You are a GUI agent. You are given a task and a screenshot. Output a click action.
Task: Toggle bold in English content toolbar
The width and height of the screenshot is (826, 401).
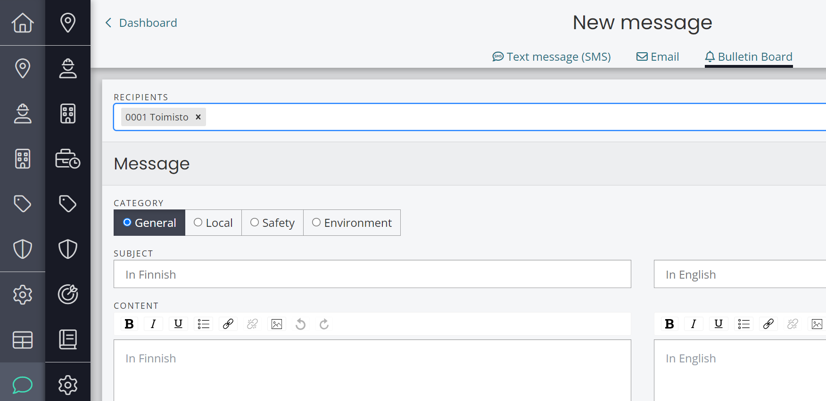669,324
